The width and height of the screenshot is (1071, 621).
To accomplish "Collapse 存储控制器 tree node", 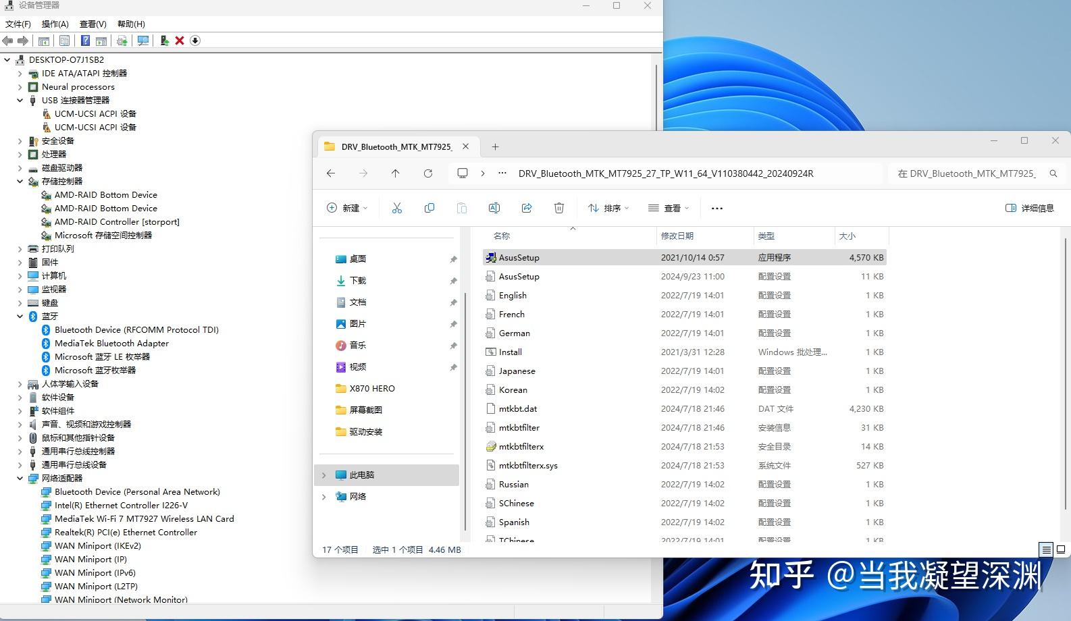I will point(20,181).
